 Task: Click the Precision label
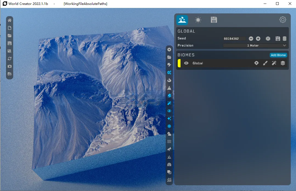(x=185, y=45)
